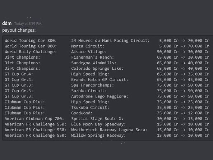Click the Spa Francorchamps row
This screenshot has height=160, width=213.
tap(107, 85)
